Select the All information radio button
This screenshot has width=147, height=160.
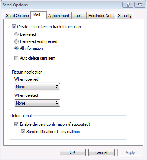pyautogui.click(x=16, y=48)
